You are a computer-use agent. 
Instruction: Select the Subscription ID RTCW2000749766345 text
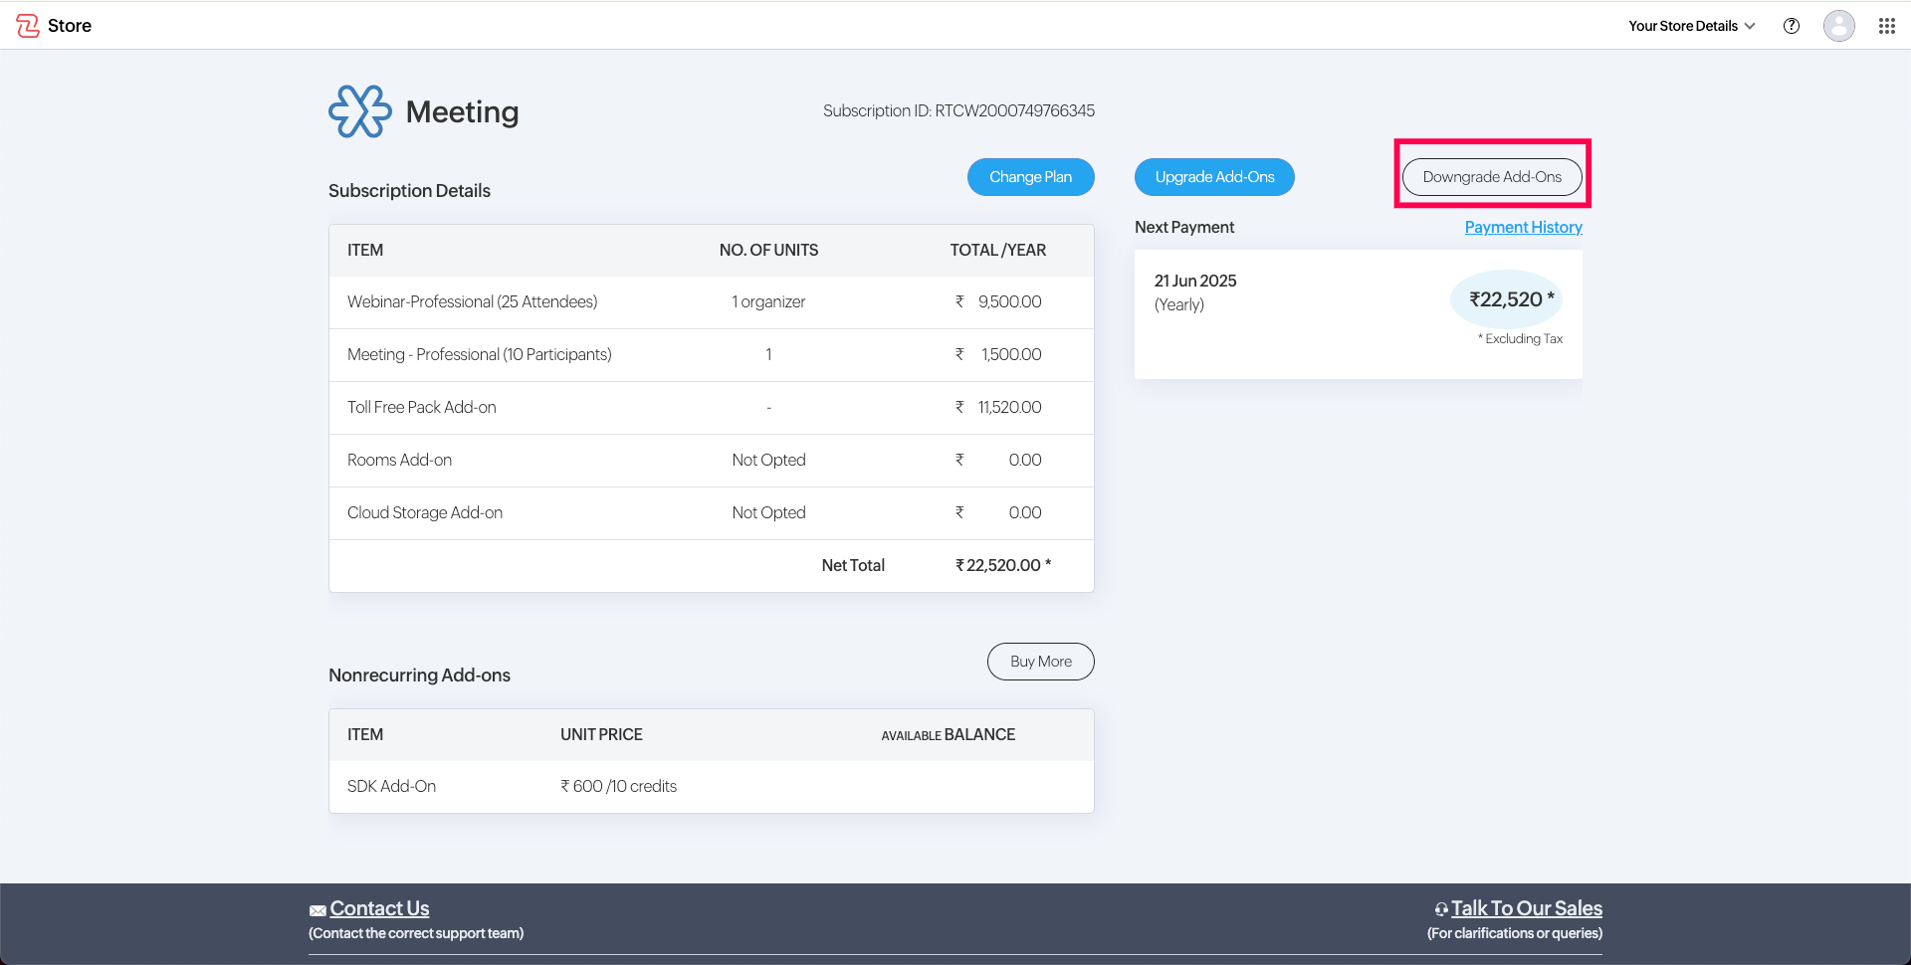tap(958, 110)
